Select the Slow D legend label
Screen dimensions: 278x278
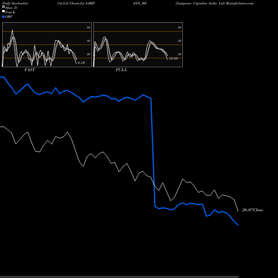[x=11, y=8]
